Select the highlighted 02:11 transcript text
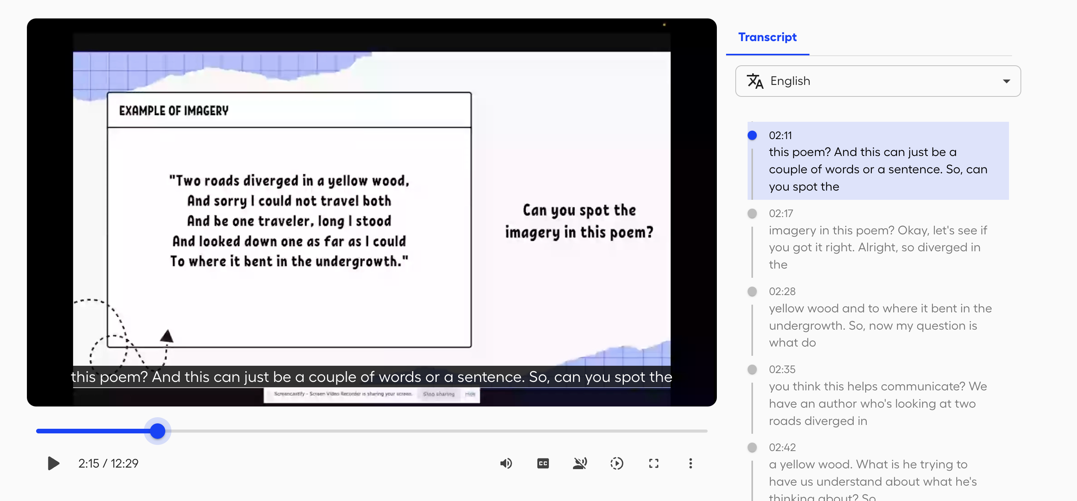This screenshot has width=1077, height=501. coord(878,169)
